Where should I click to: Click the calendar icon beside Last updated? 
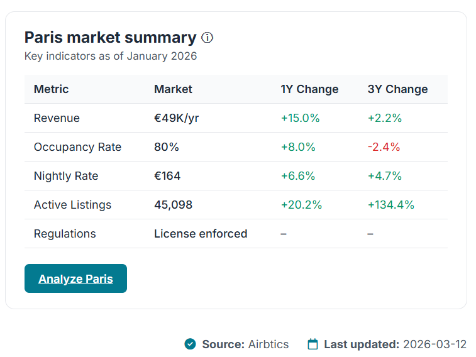click(x=313, y=344)
